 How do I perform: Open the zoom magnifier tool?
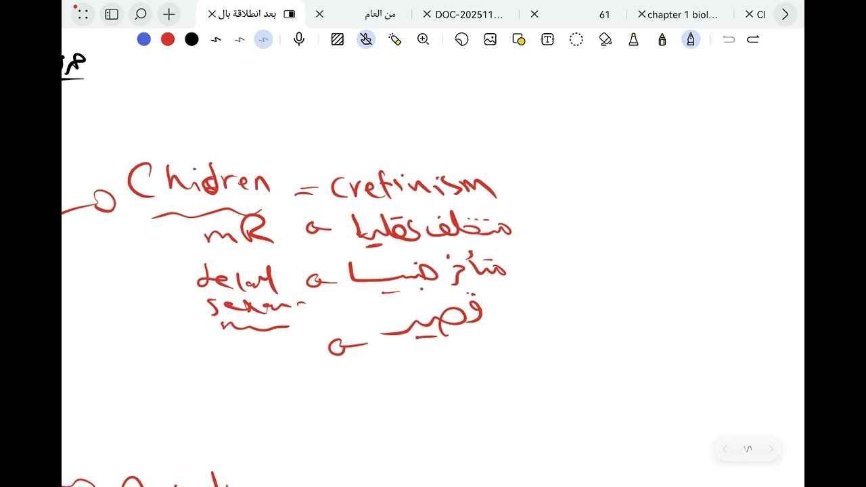(424, 39)
